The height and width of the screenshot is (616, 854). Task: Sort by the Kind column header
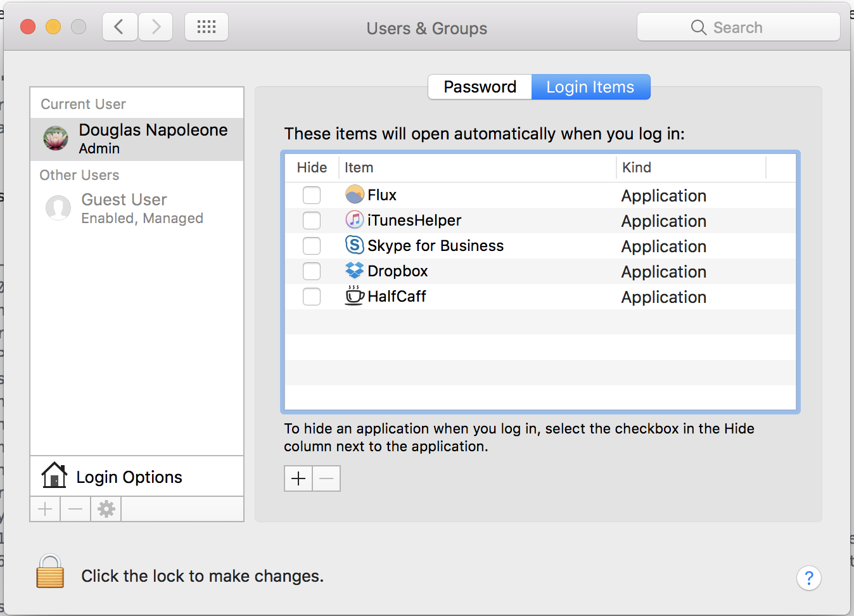pos(691,167)
